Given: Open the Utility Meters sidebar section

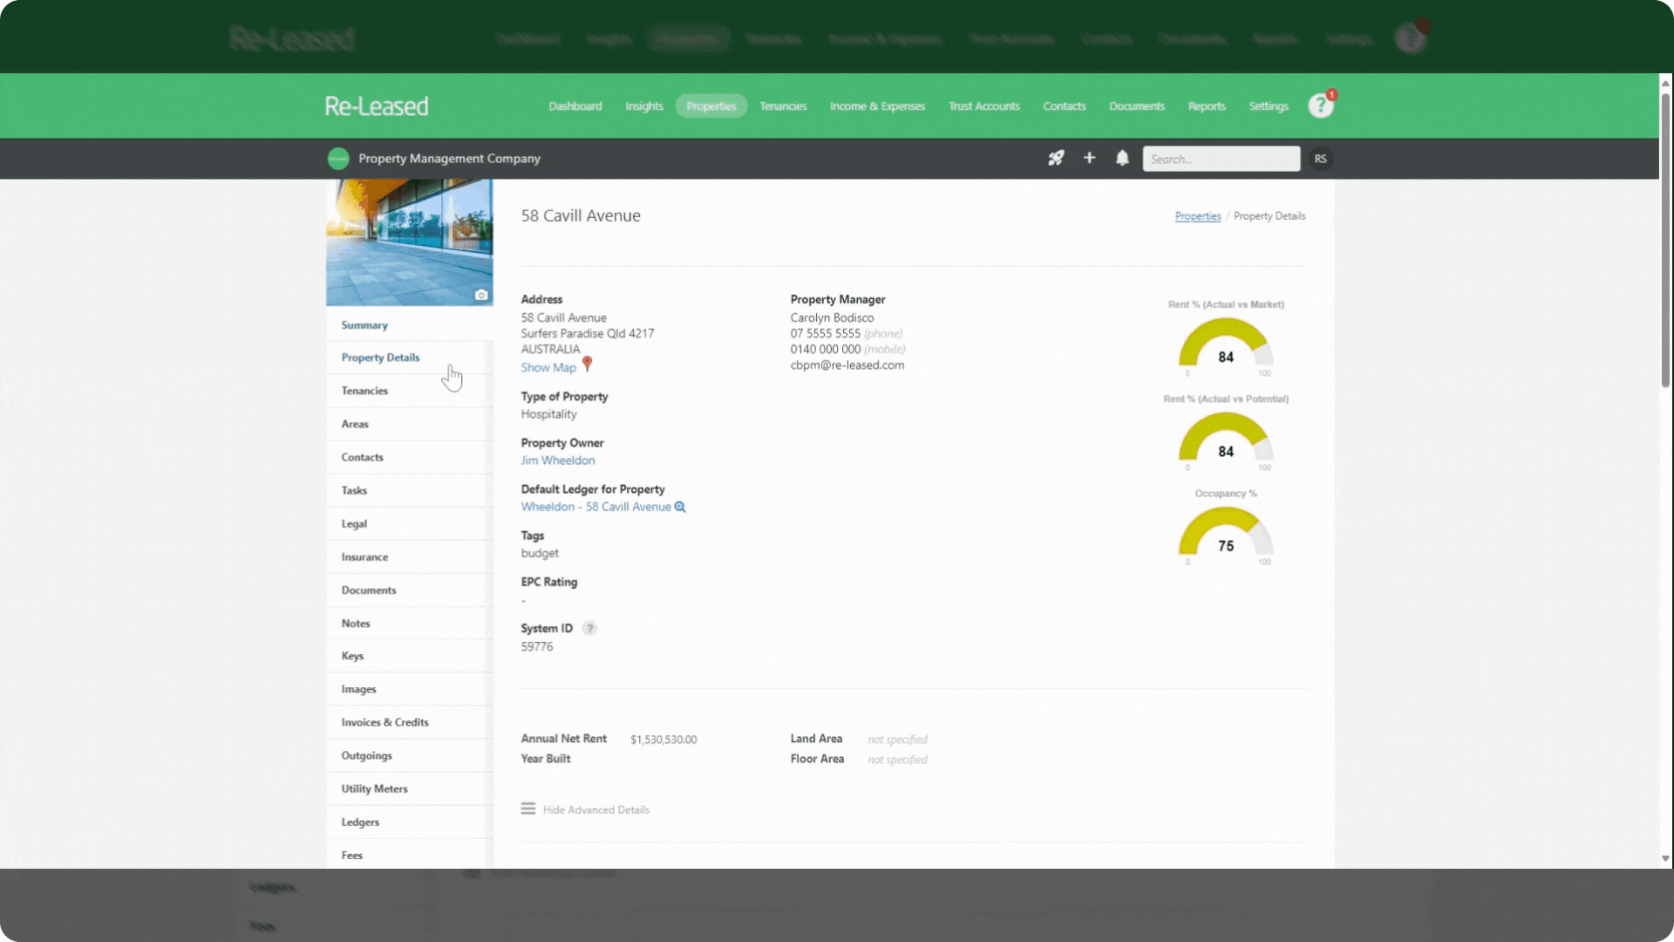Looking at the screenshot, I should pyautogui.click(x=410, y=788).
